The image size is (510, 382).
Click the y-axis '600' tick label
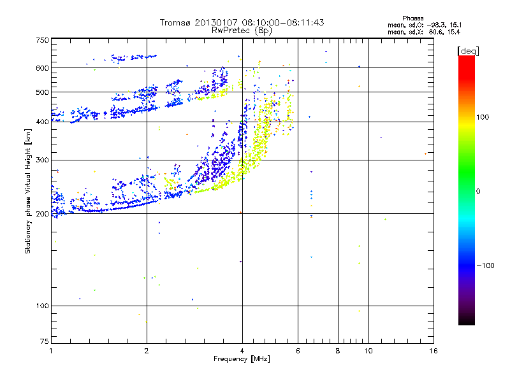[x=42, y=68]
